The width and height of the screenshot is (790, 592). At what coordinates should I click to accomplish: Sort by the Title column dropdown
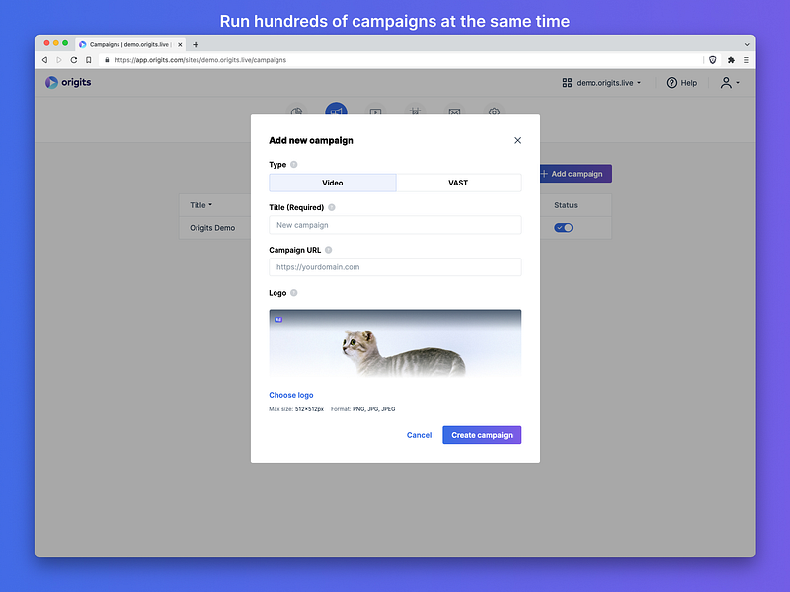pos(201,205)
